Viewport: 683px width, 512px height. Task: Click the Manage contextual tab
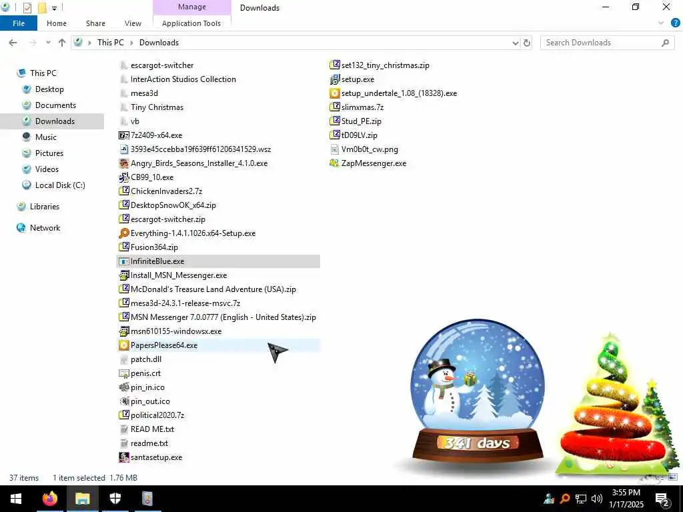[x=191, y=7]
